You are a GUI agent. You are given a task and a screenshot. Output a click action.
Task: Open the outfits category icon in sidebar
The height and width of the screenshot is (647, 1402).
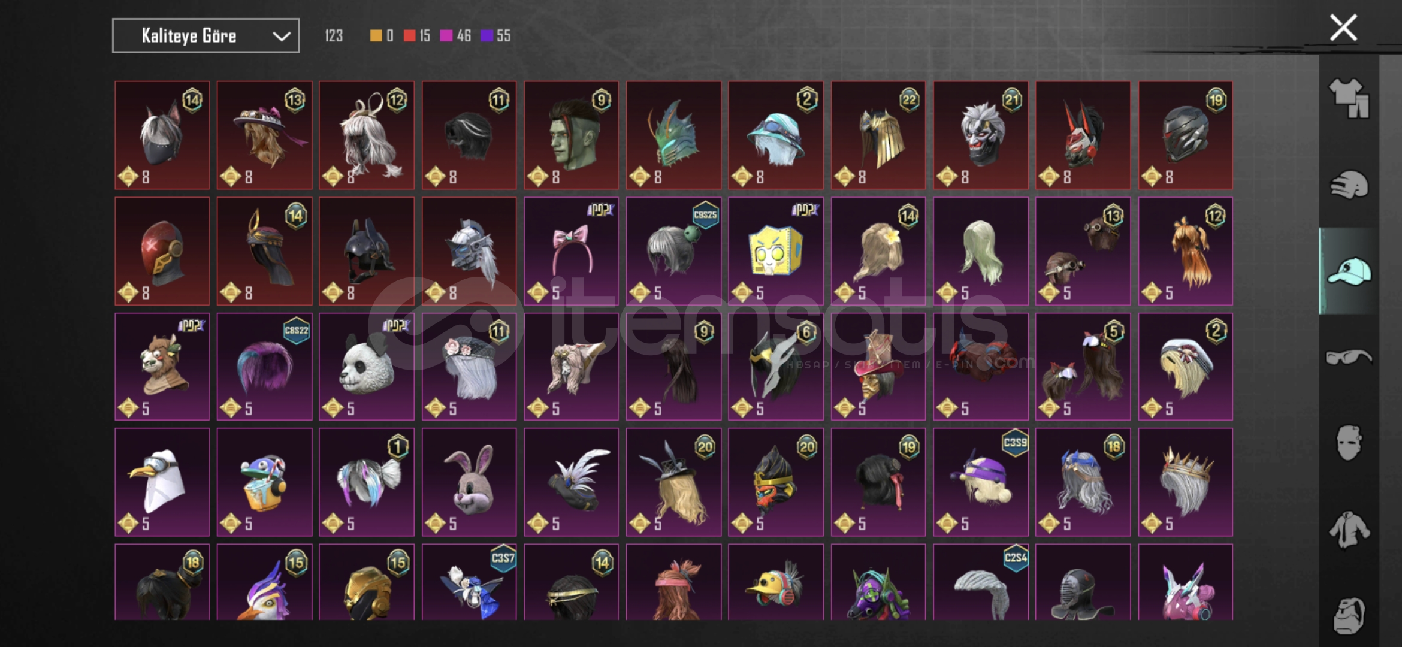[1349, 98]
